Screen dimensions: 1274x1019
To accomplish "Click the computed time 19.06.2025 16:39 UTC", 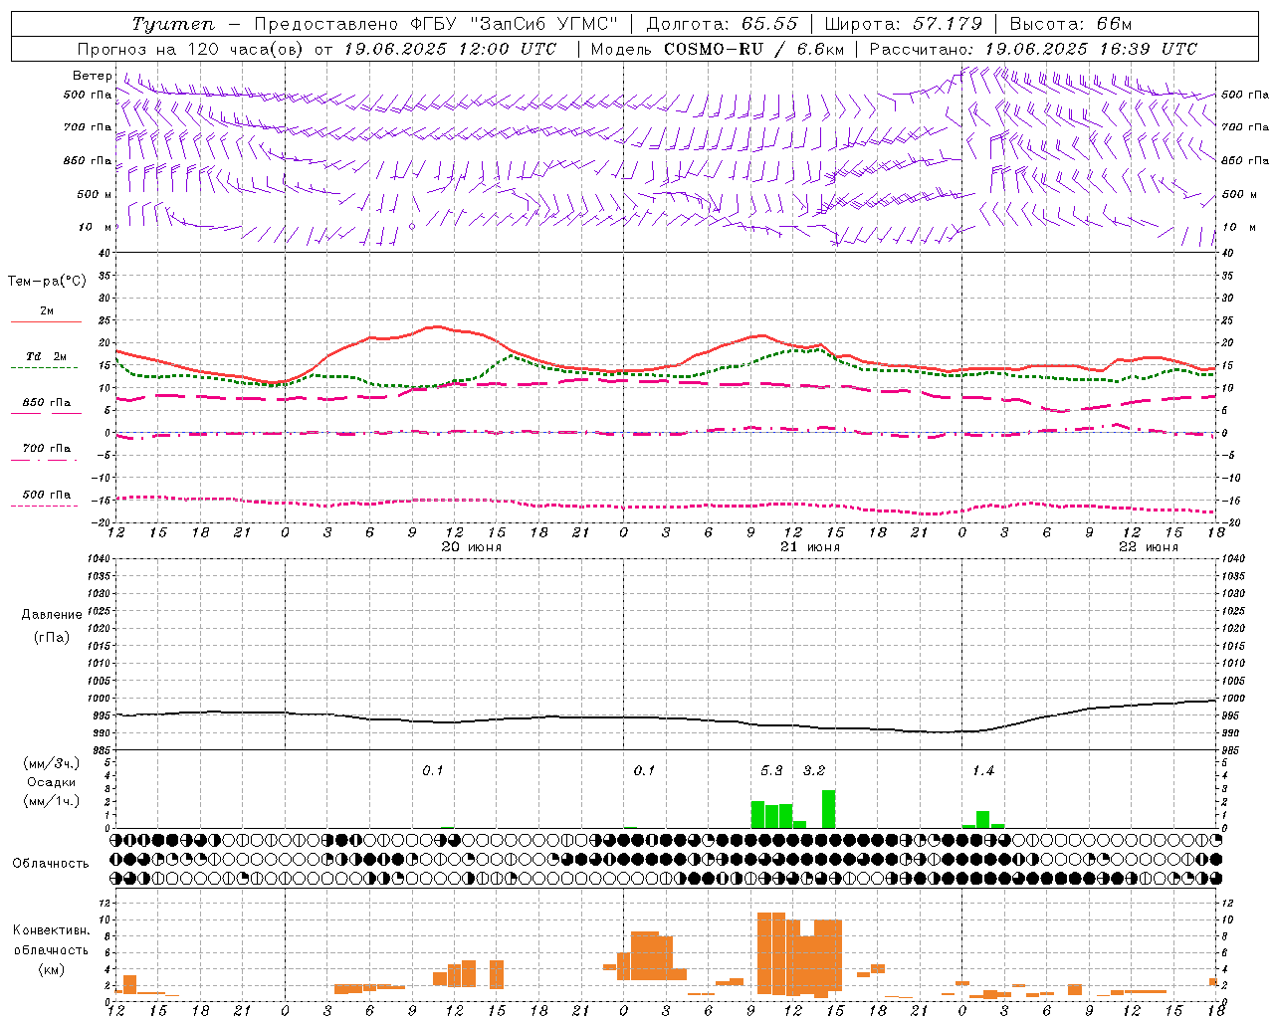I will [x=1091, y=49].
